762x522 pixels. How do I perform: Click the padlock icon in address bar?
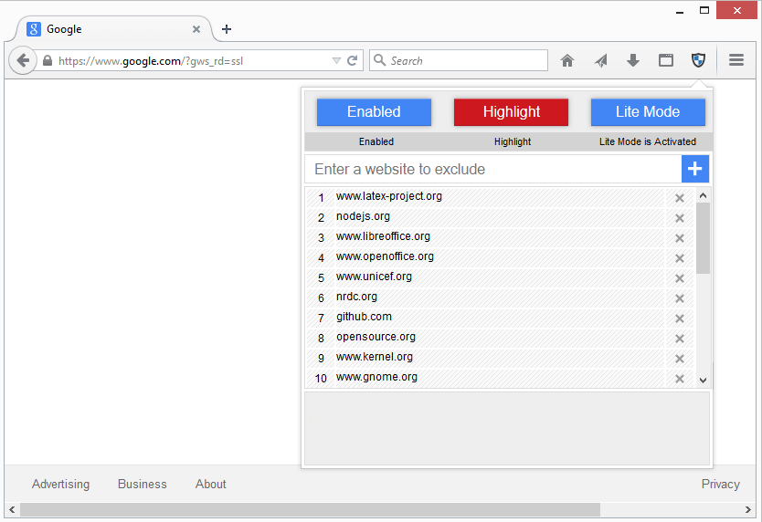pyautogui.click(x=48, y=61)
